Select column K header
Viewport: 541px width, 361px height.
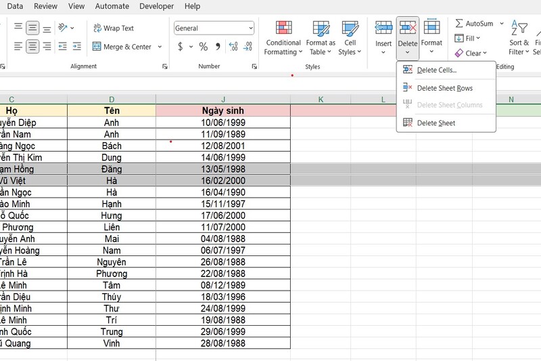[321, 100]
